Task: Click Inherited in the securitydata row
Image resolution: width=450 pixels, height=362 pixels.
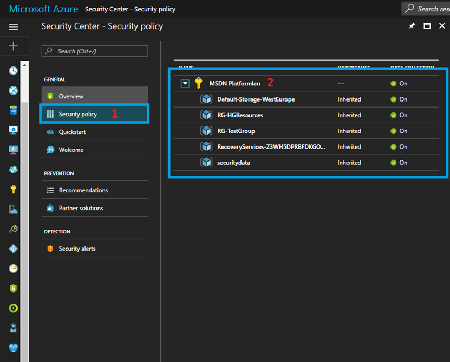Action: (349, 163)
